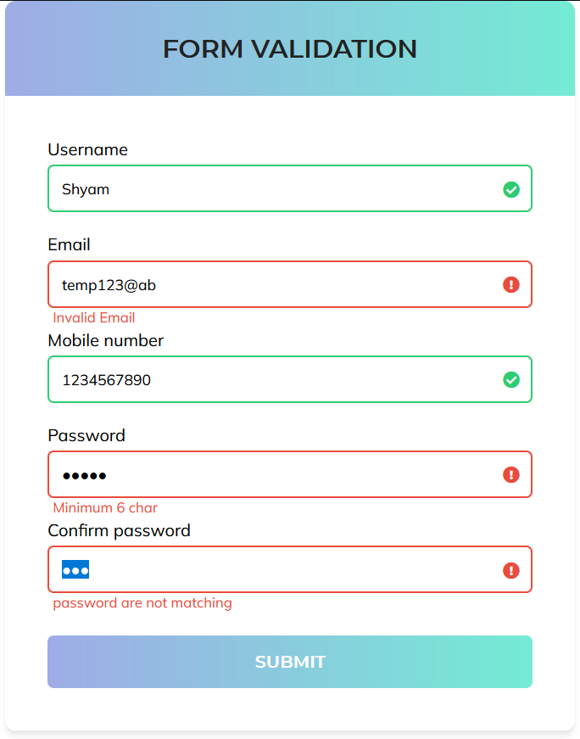Screen dimensions: 580x739
Task: Click the Email input containing temp123@ab
Action: point(254,284)
